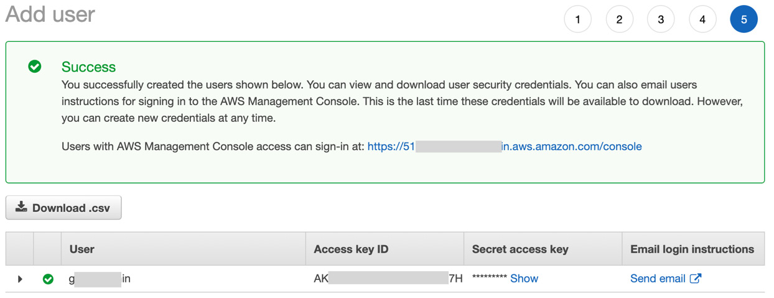Go to step 1 of Add user

pyautogui.click(x=577, y=19)
